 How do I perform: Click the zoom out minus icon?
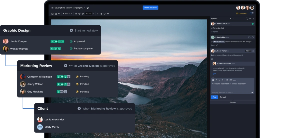point(79,14)
